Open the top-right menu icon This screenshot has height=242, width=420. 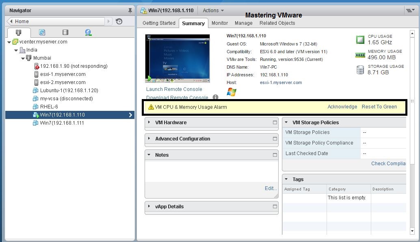tap(411, 10)
